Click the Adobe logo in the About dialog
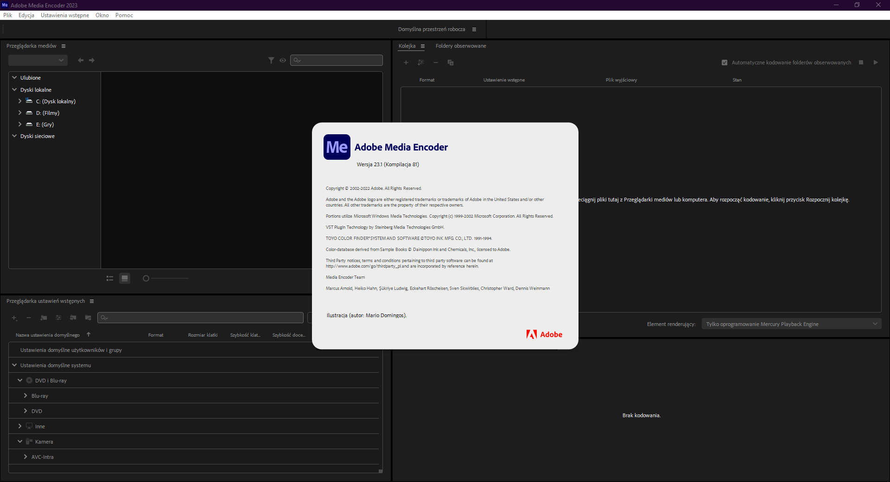This screenshot has height=482, width=890. (x=544, y=334)
